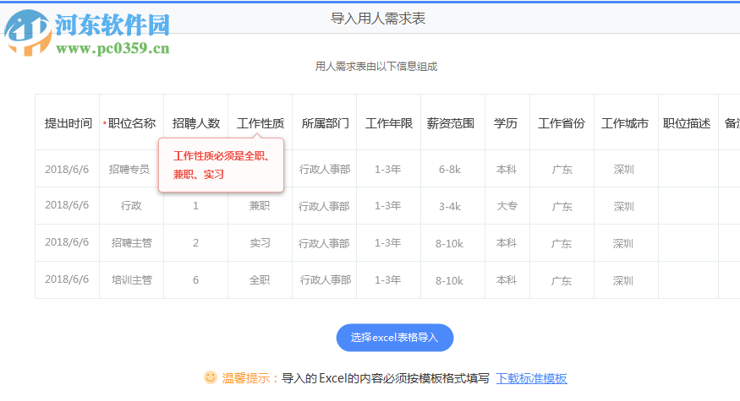This screenshot has height=401, width=740.
Task: Click 全职 in the 培训主管 row
Action: 260,280
